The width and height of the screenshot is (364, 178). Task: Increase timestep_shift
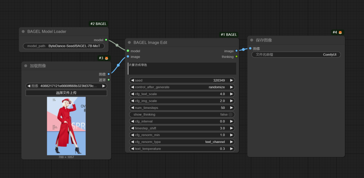[231, 128]
